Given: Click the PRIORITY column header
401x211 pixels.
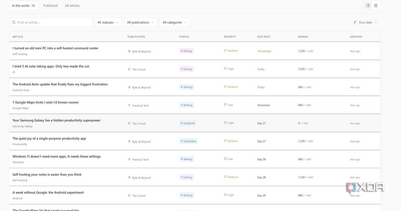Looking at the screenshot, I should coord(230,37).
